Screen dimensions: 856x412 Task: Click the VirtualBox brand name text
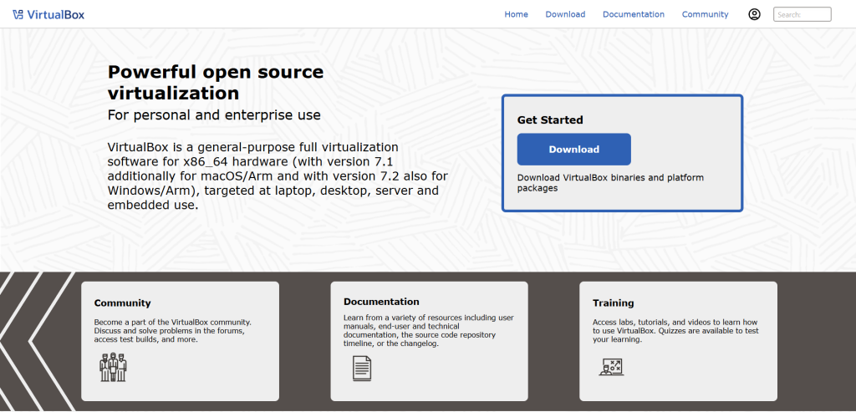56,14
